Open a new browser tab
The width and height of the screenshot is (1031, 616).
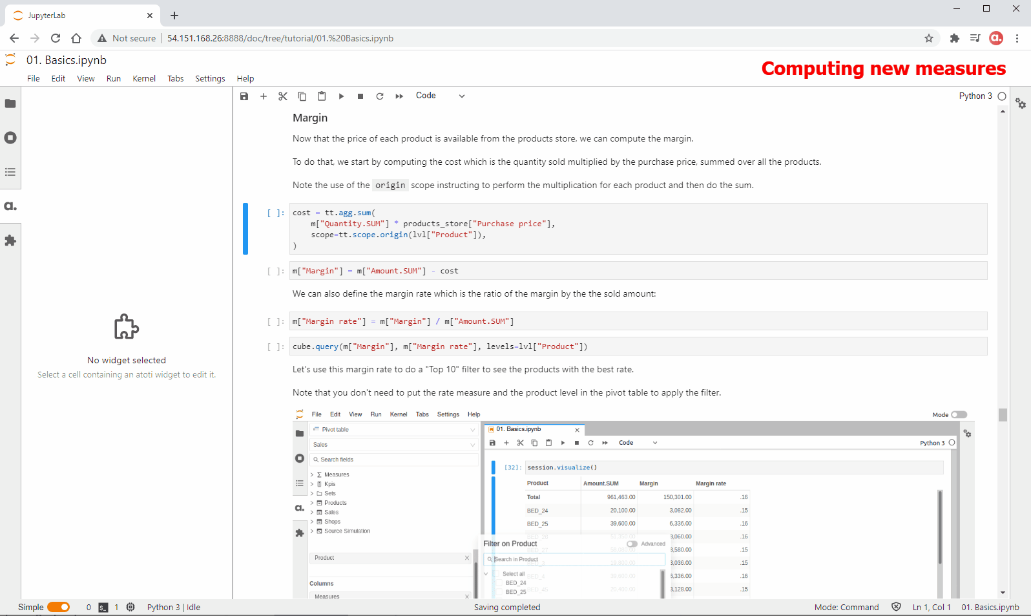pos(174,16)
